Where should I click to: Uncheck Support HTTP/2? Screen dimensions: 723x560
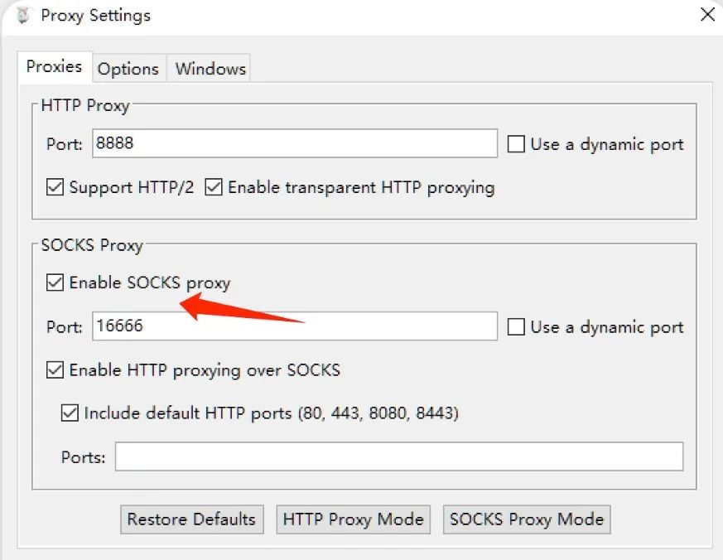click(x=55, y=187)
